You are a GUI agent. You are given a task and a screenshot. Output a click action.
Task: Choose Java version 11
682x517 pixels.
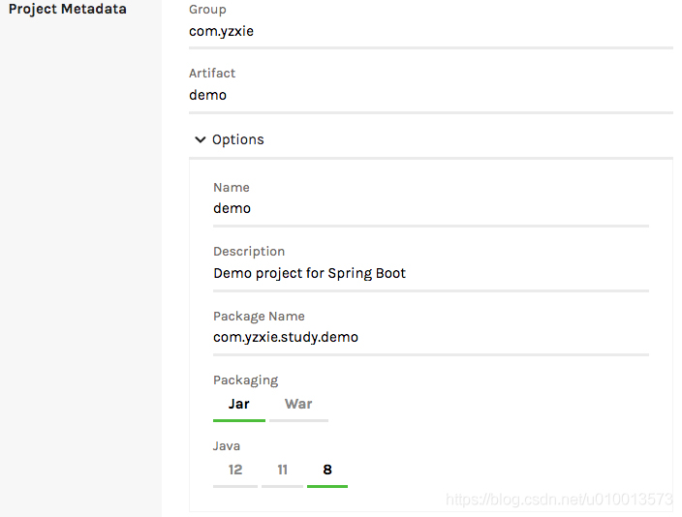coord(282,470)
